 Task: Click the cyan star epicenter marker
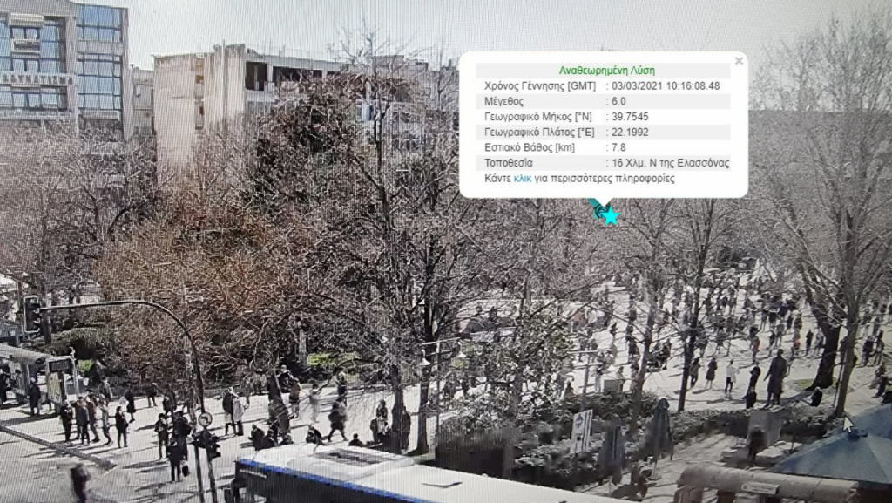[611, 216]
